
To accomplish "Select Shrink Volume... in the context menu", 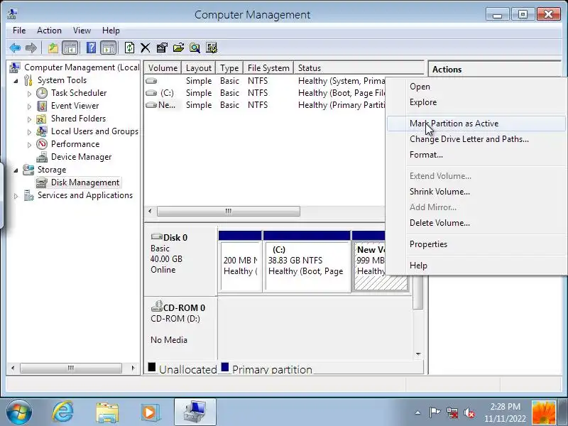I will 476,192.
